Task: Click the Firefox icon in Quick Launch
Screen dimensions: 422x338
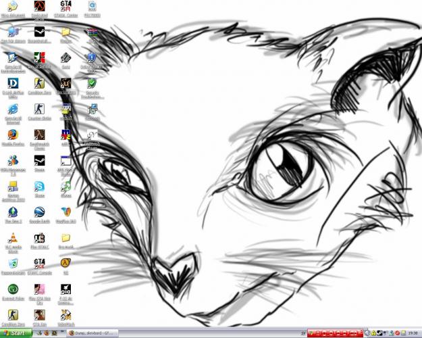Action: pos(47,333)
